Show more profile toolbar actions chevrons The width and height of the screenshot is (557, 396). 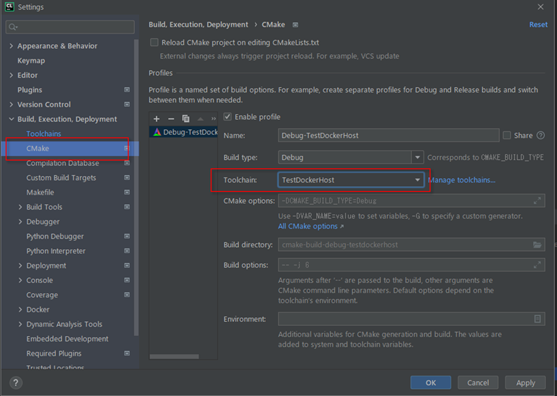[x=213, y=119]
